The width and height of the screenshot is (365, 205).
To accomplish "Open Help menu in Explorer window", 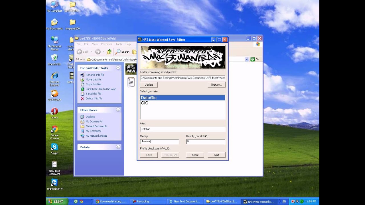I will 128,44.
